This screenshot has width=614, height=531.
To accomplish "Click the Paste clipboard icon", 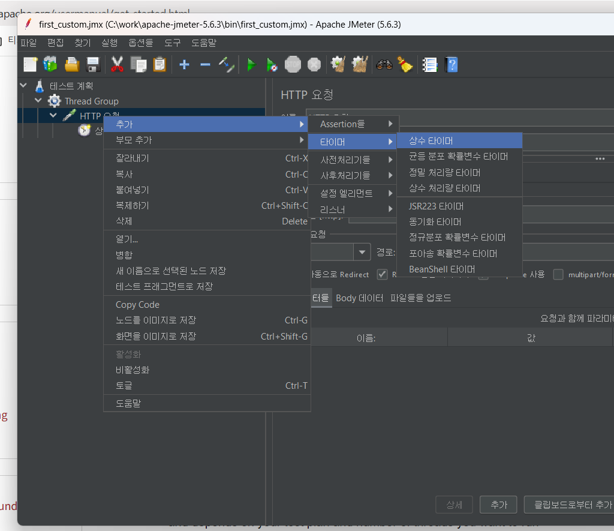I will 159,64.
